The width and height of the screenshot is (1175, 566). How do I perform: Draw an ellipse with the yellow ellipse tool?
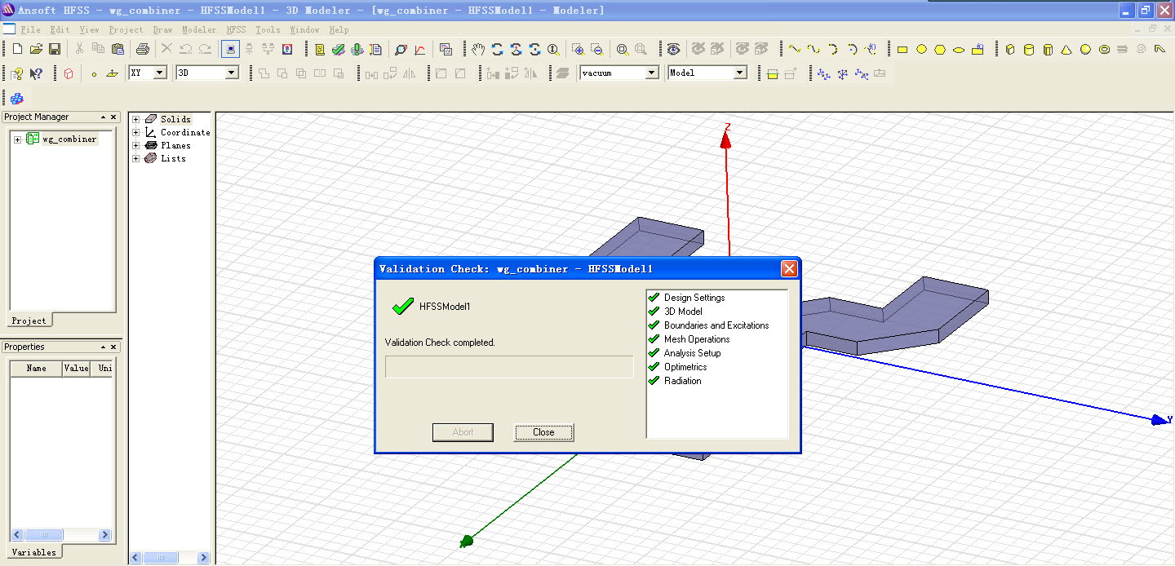[959, 49]
